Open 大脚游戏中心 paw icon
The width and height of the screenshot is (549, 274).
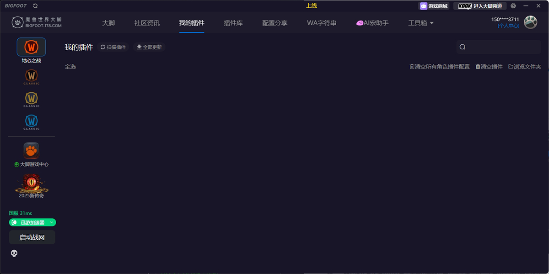[31, 151]
